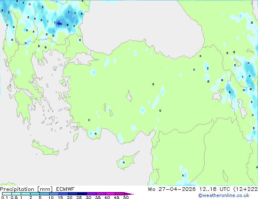Viewport: 258px width, 199px height.
Task: Select the 2–5 mm legend swatch
Action: coord(35,194)
